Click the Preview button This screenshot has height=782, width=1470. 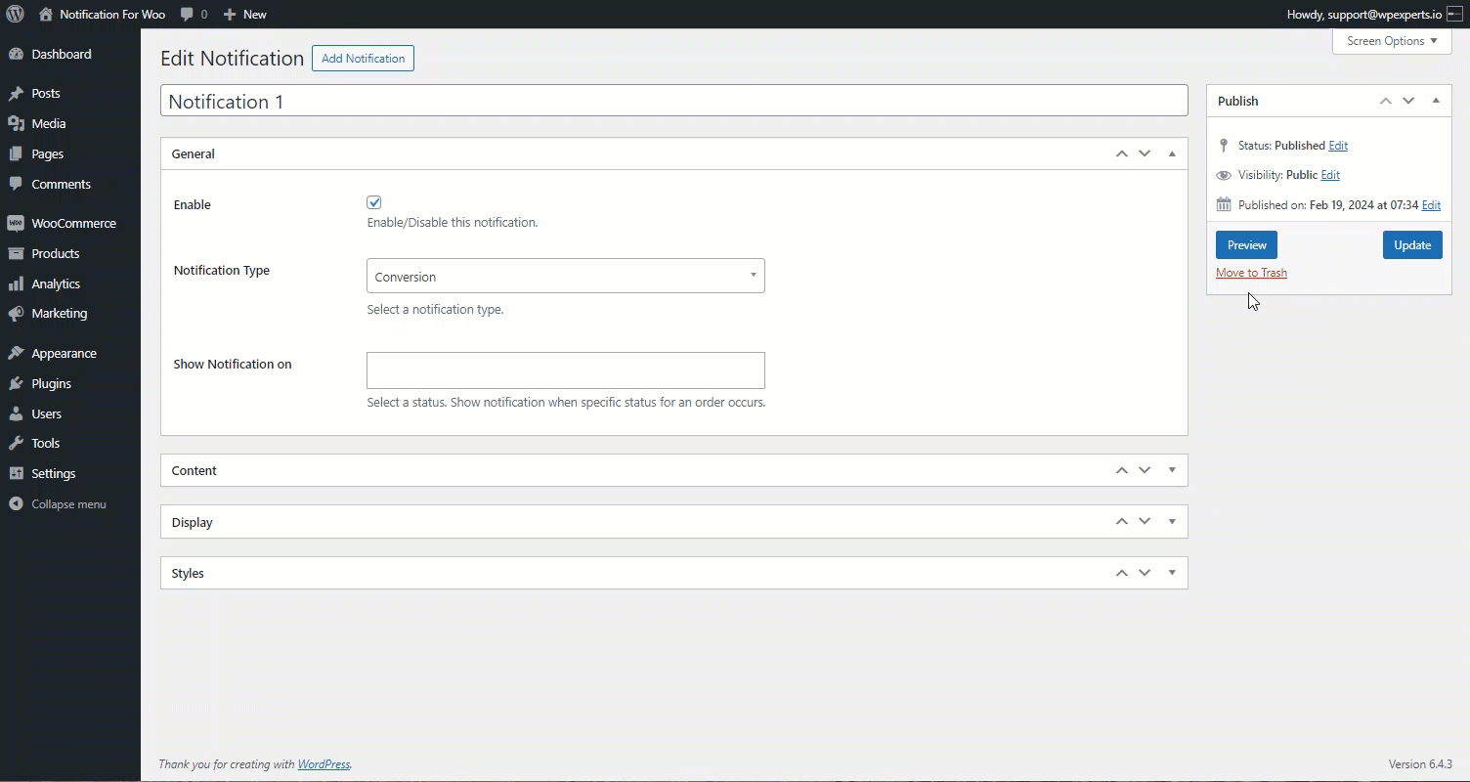click(x=1246, y=245)
